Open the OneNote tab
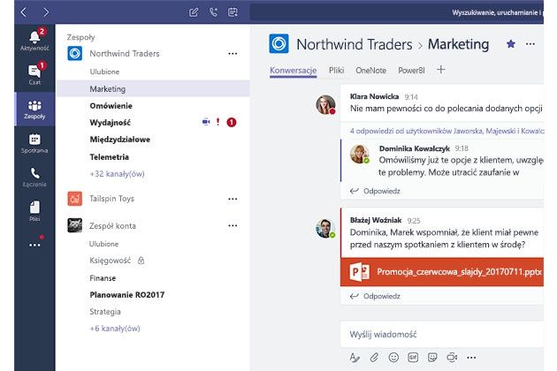Viewport: 557px width, 371px height. tap(370, 71)
